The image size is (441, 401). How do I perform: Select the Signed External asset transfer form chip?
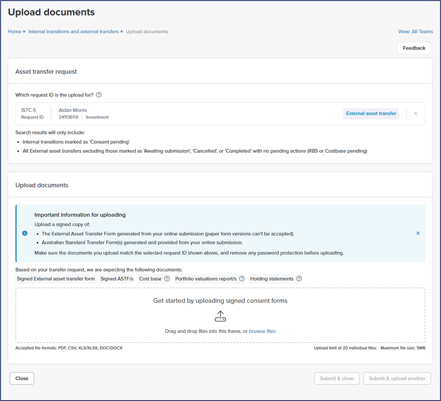click(x=56, y=279)
